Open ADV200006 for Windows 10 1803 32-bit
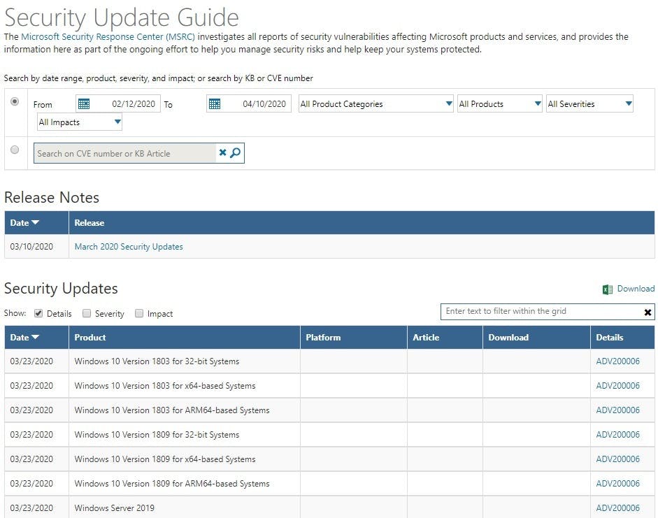 pyautogui.click(x=617, y=361)
